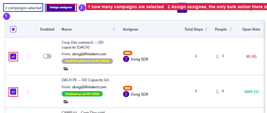Click the 100% (1) open rate value

[x=251, y=92]
